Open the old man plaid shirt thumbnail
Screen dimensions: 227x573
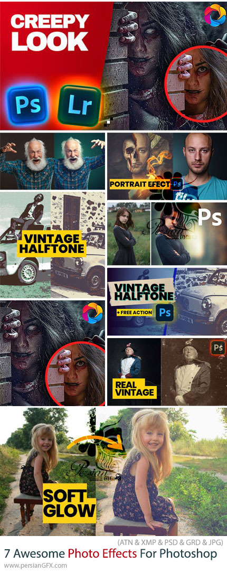click(53, 161)
